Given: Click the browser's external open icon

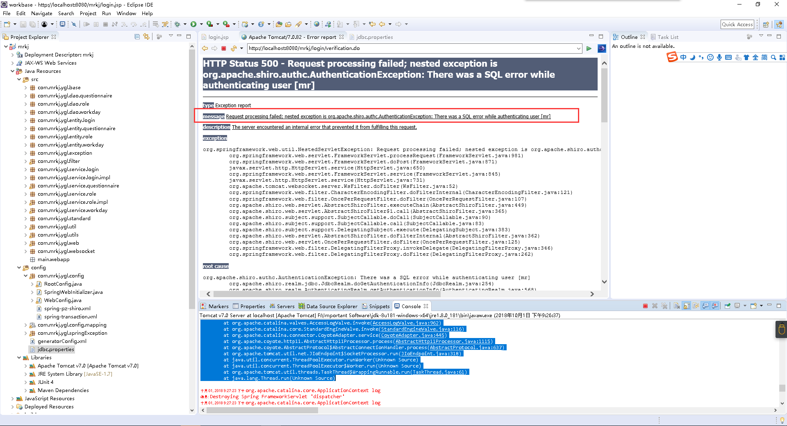Looking at the screenshot, I should tap(602, 48).
